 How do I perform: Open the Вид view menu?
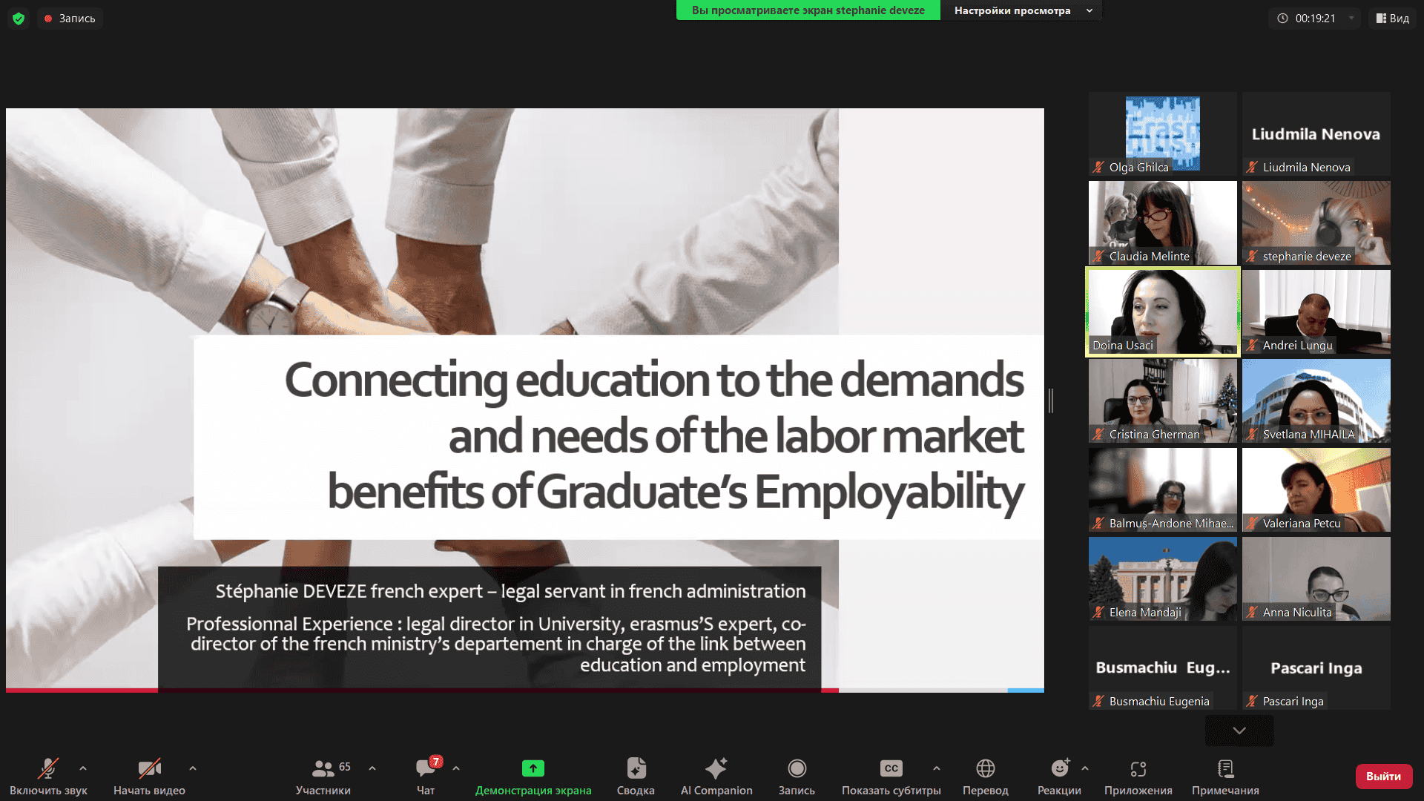coord(1392,19)
